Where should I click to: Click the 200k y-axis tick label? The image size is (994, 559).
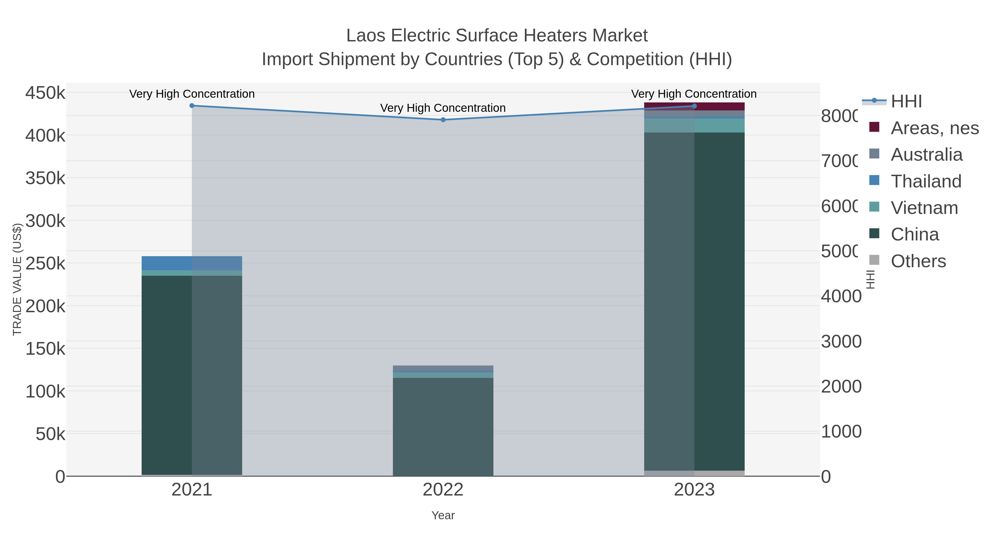tap(45, 306)
